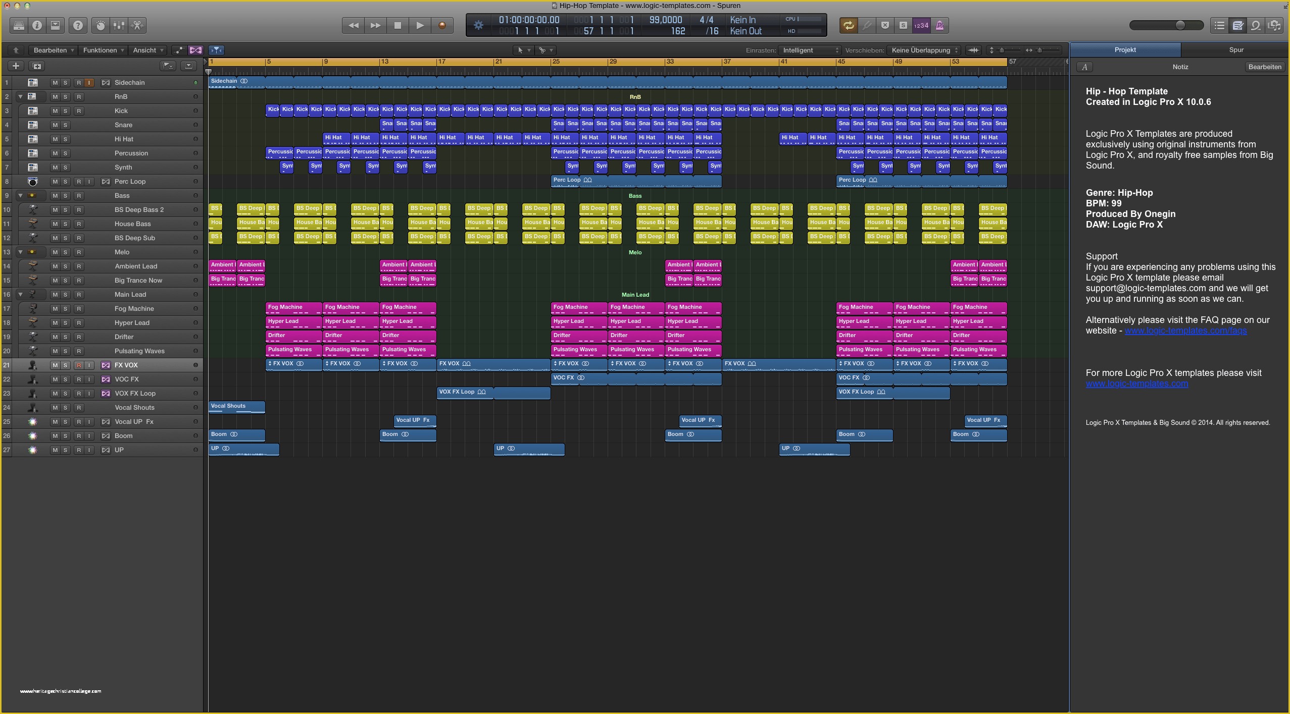The image size is (1290, 714).
Task: Click the Bearbeiten notes button
Action: tap(1265, 67)
